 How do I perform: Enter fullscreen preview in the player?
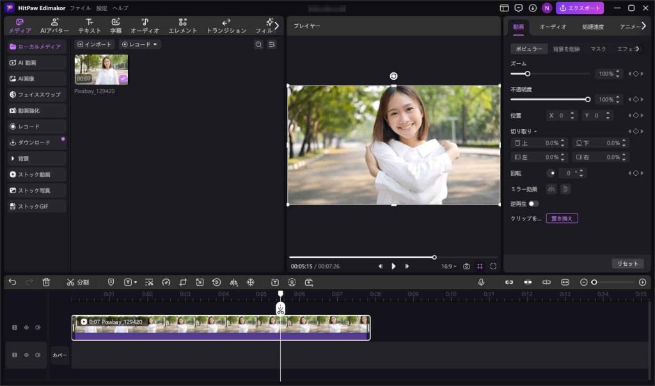[493, 266]
